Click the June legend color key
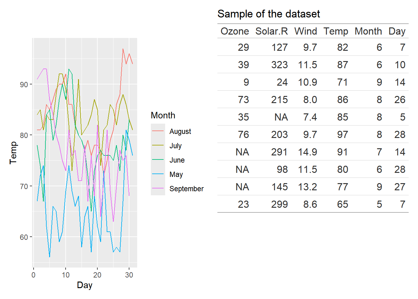Viewport: 418px width, 299px height. 158,160
